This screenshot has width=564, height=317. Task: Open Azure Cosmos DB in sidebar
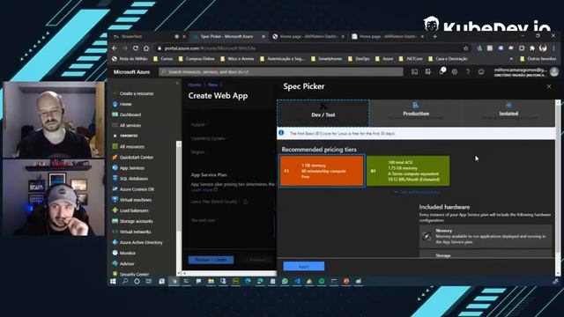coord(137,189)
